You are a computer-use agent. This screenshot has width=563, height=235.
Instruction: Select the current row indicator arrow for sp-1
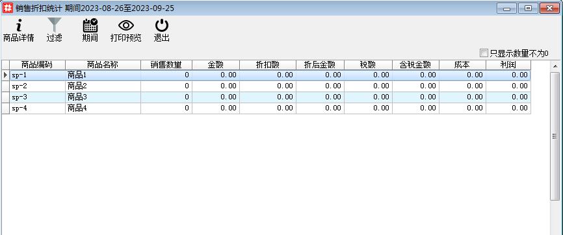pos(5,75)
